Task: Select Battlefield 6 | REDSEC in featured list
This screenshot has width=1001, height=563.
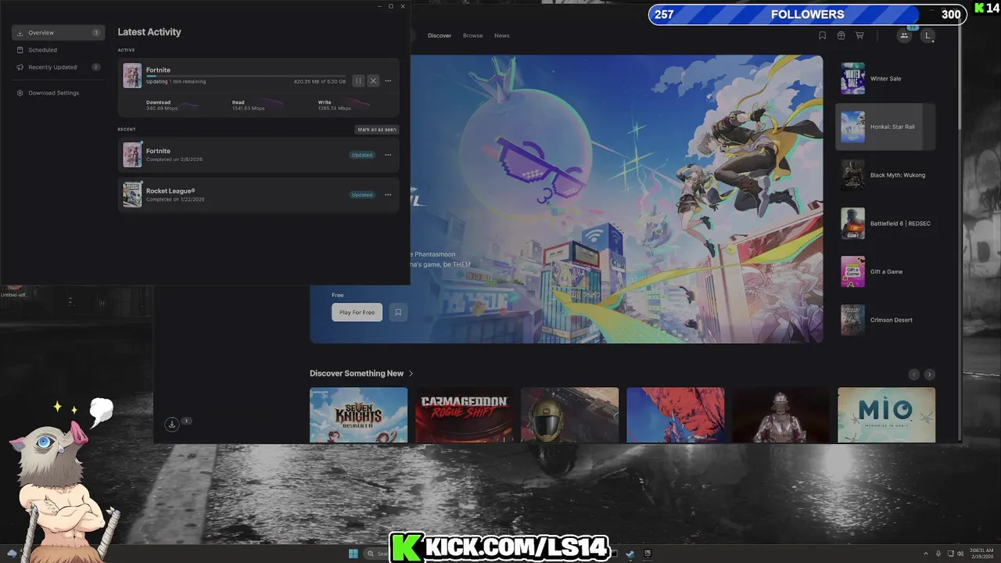Action: click(x=885, y=224)
